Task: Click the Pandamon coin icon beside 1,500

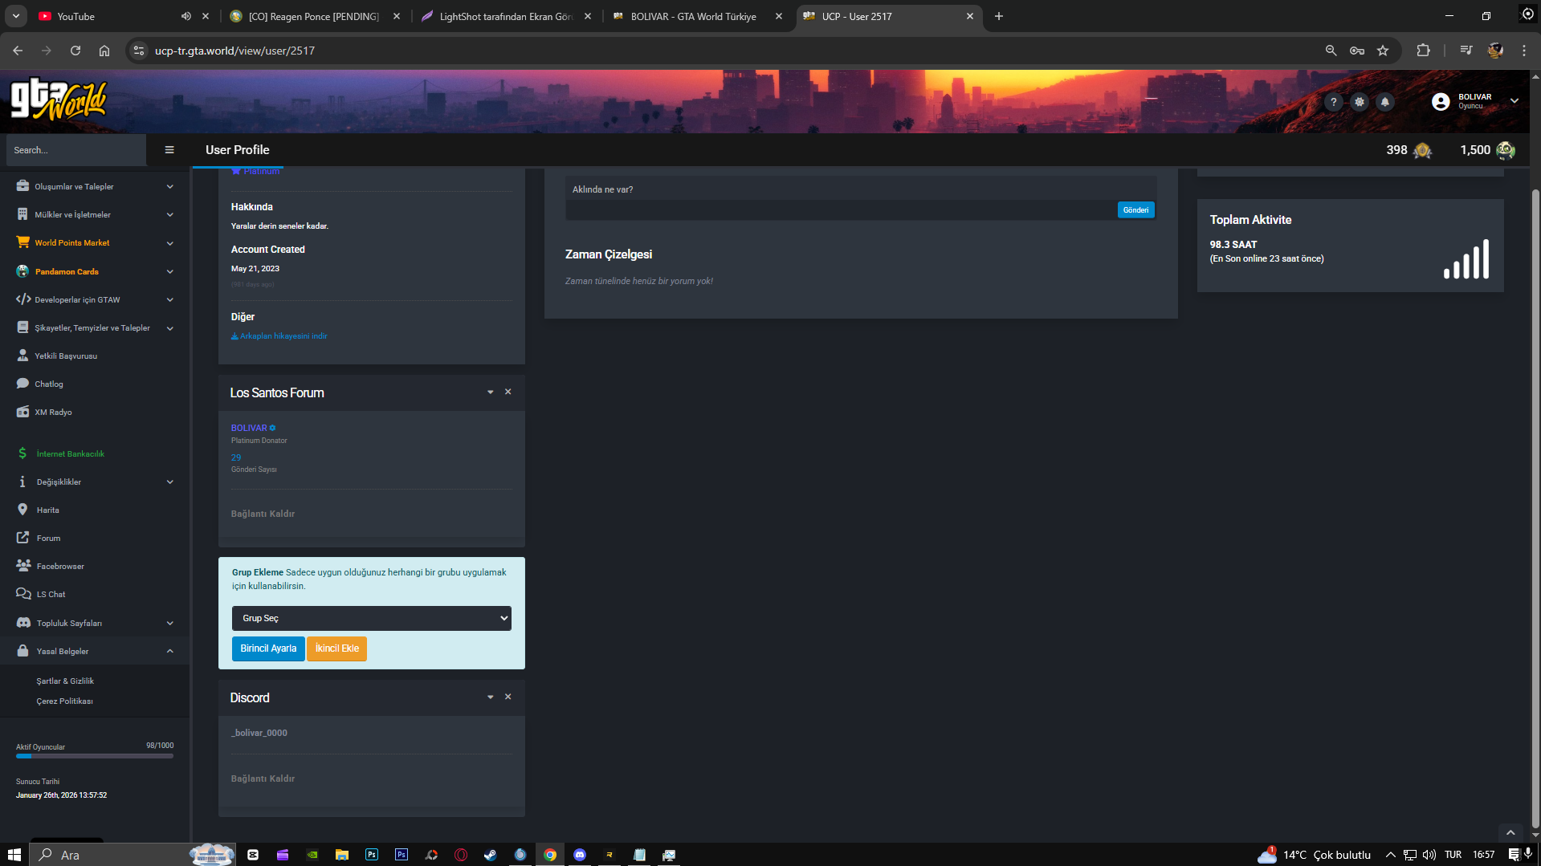Action: point(1506,150)
